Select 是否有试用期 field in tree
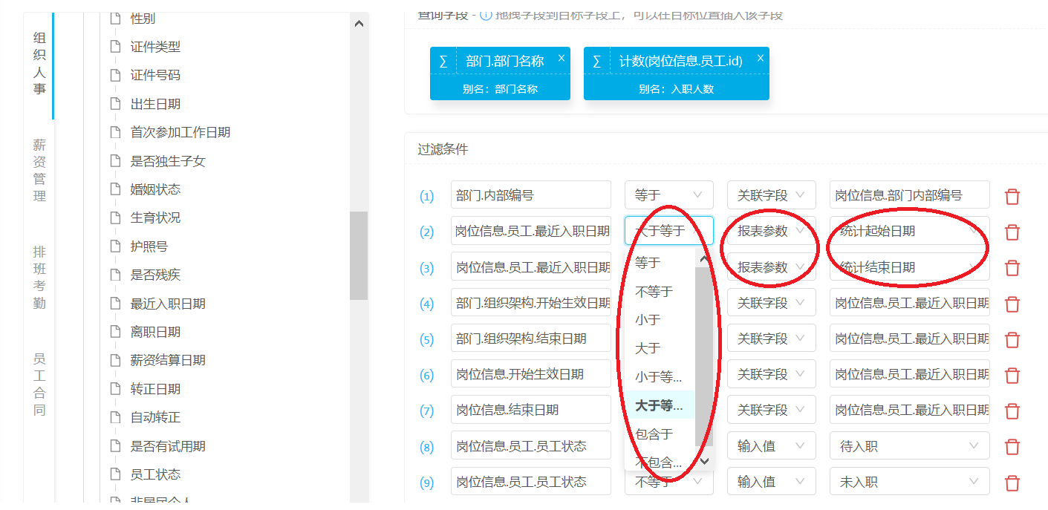This screenshot has height=510, width=1048. click(x=168, y=446)
